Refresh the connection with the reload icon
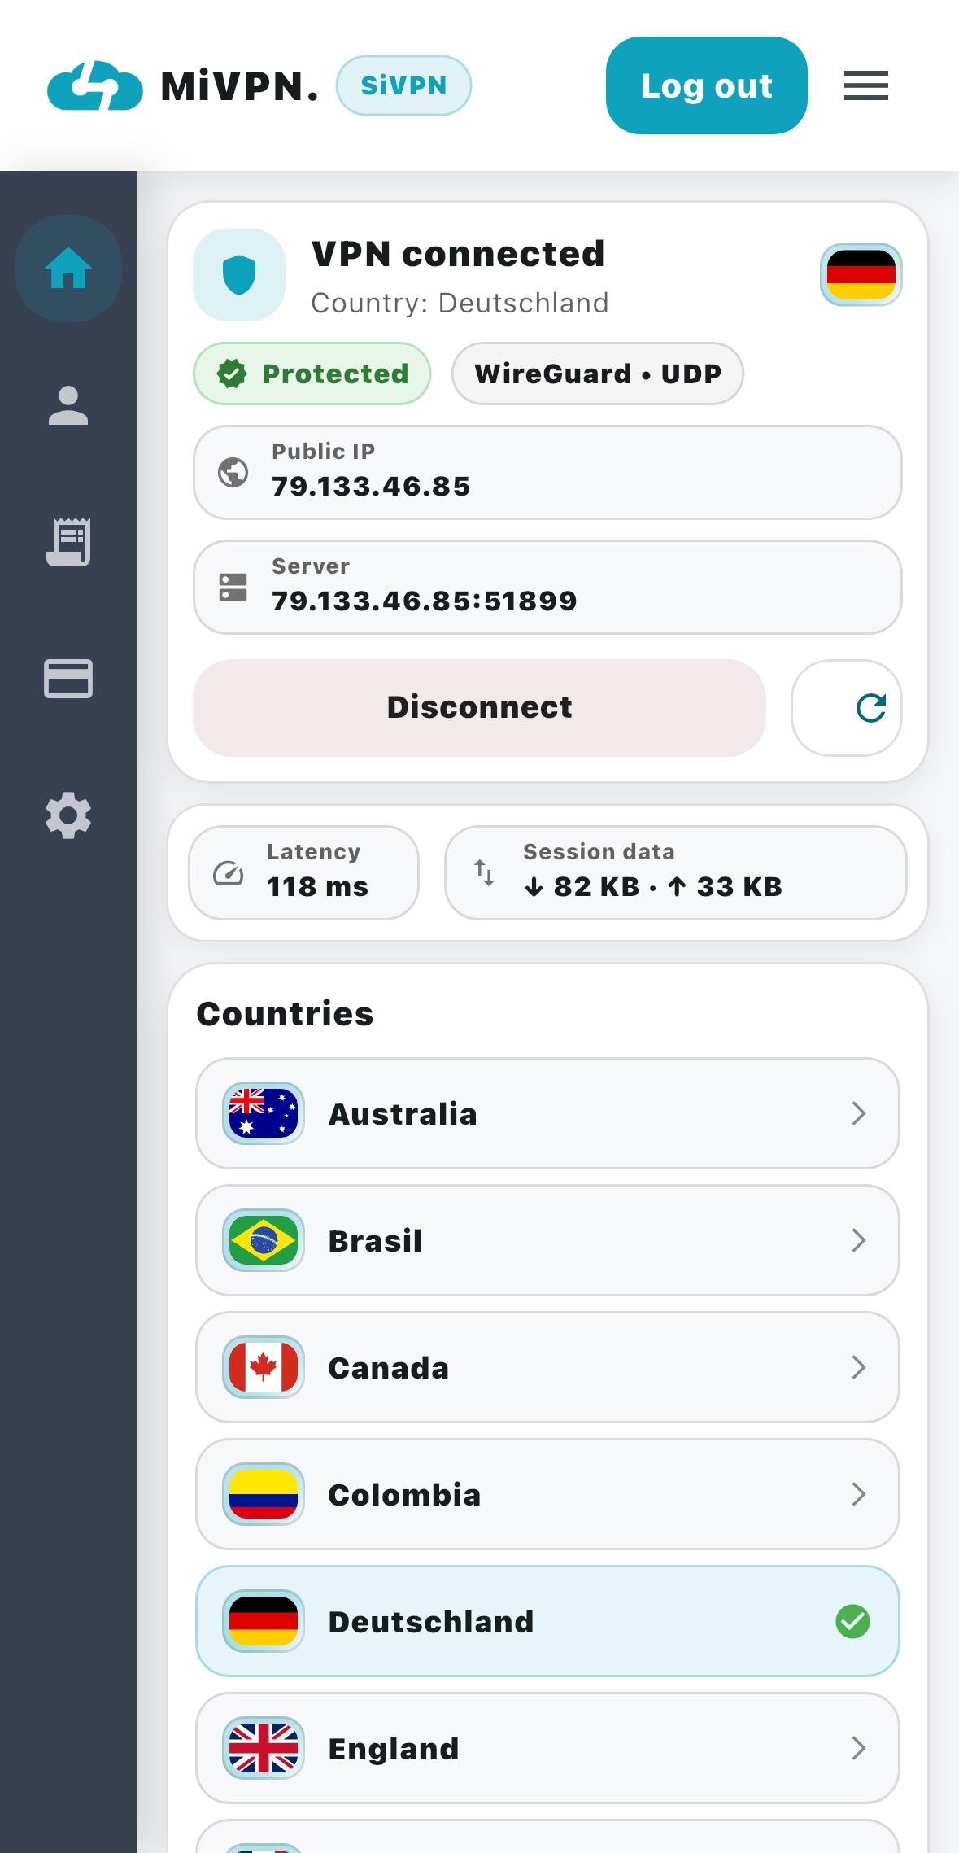The image size is (959, 1853). click(x=846, y=708)
